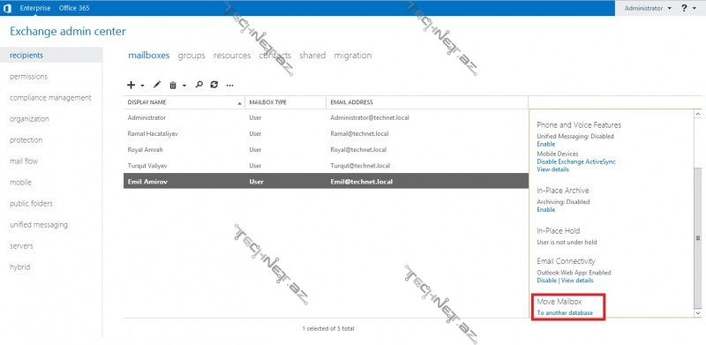Open the help question mark menu
The width and height of the screenshot is (706, 345).
pyautogui.click(x=684, y=8)
